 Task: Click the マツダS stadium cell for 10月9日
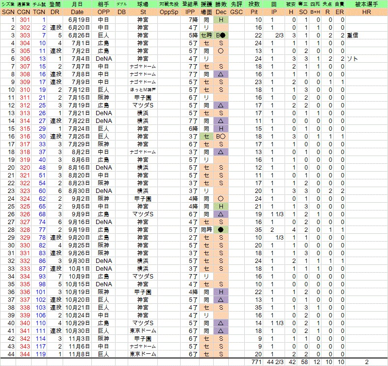143,277
